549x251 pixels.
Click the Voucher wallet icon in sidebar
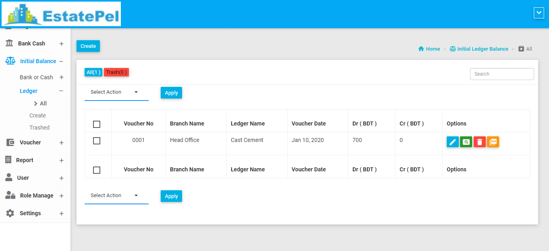pyautogui.click(x=11, y=142)
